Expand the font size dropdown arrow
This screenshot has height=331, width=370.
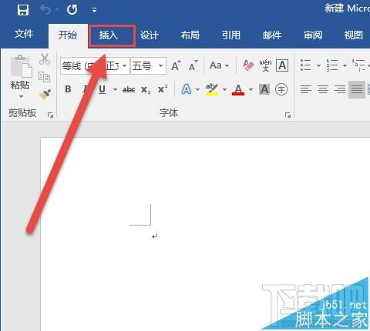[x=161, y=66]
